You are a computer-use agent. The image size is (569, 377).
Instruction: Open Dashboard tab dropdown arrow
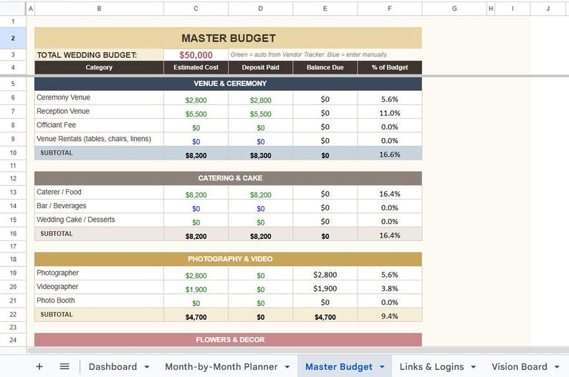(147, 367)
